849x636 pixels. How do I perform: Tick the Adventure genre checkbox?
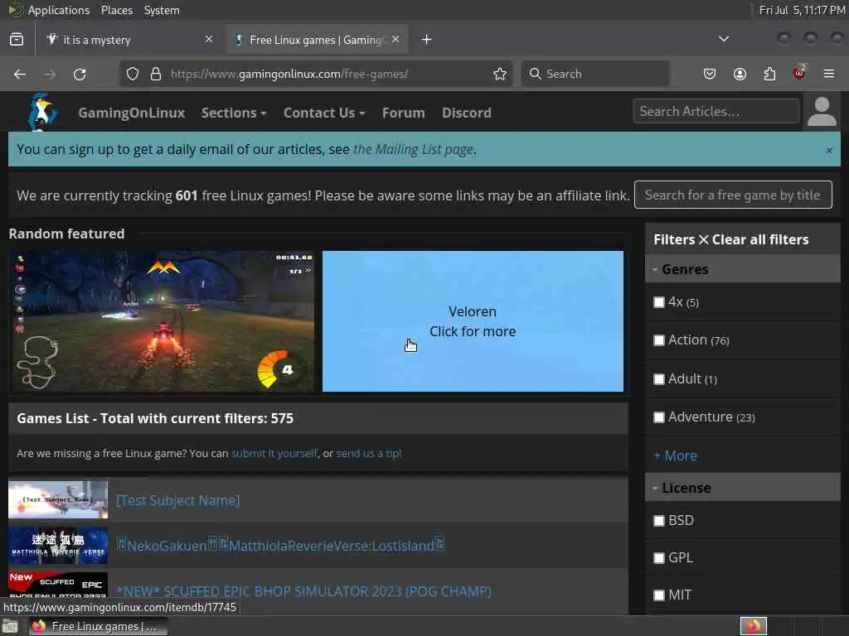[659, 417]
